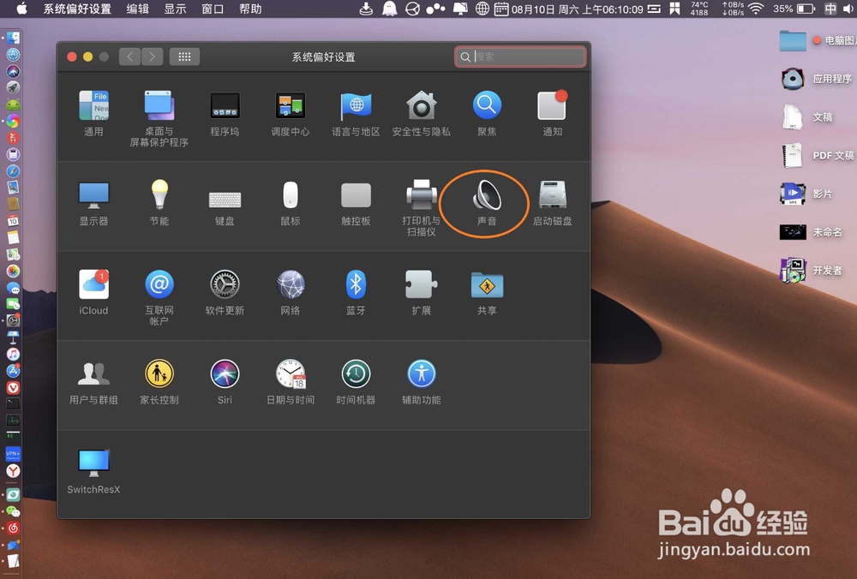Open 用户与群组 preferences
Image resolution: width=857 pixels, height=579 pixels.
(x=93, y=382)
